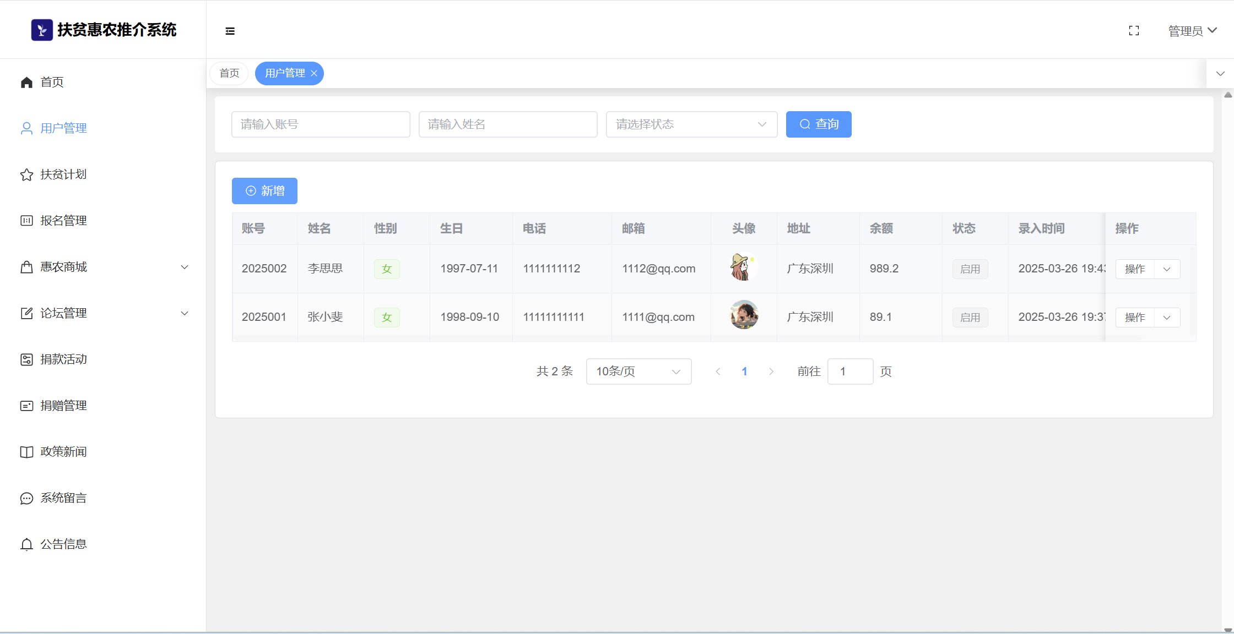Open the 请选择状态 dropdown

(x=691, y=124)
